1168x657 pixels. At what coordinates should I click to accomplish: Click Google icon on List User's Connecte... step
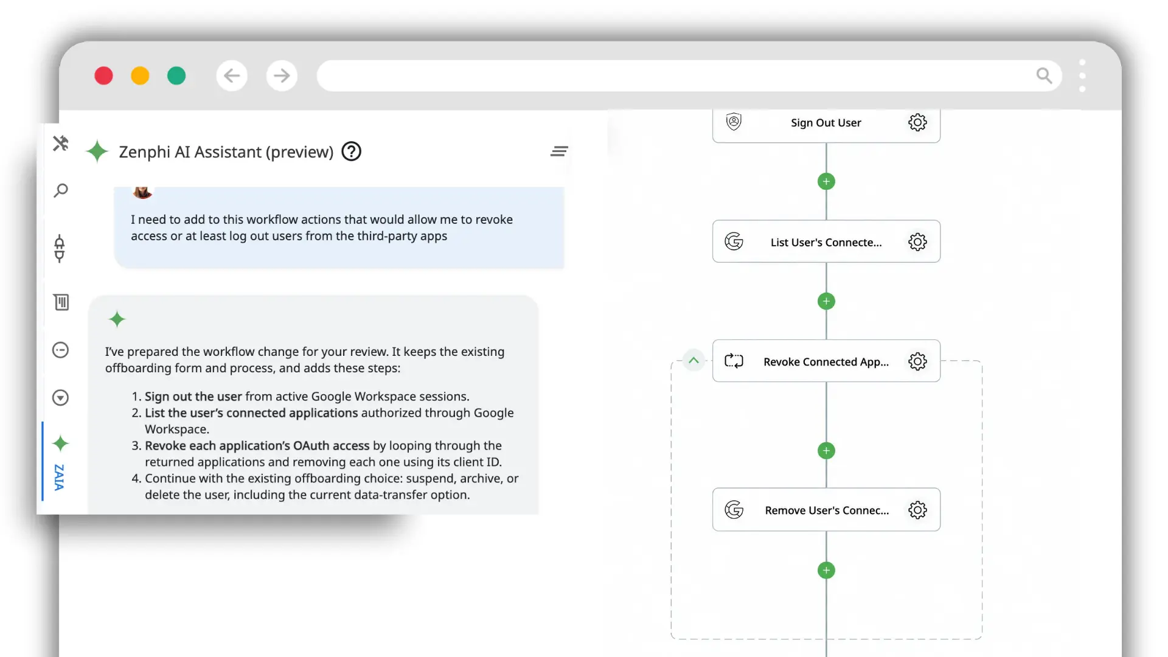(x=734, y=242)
